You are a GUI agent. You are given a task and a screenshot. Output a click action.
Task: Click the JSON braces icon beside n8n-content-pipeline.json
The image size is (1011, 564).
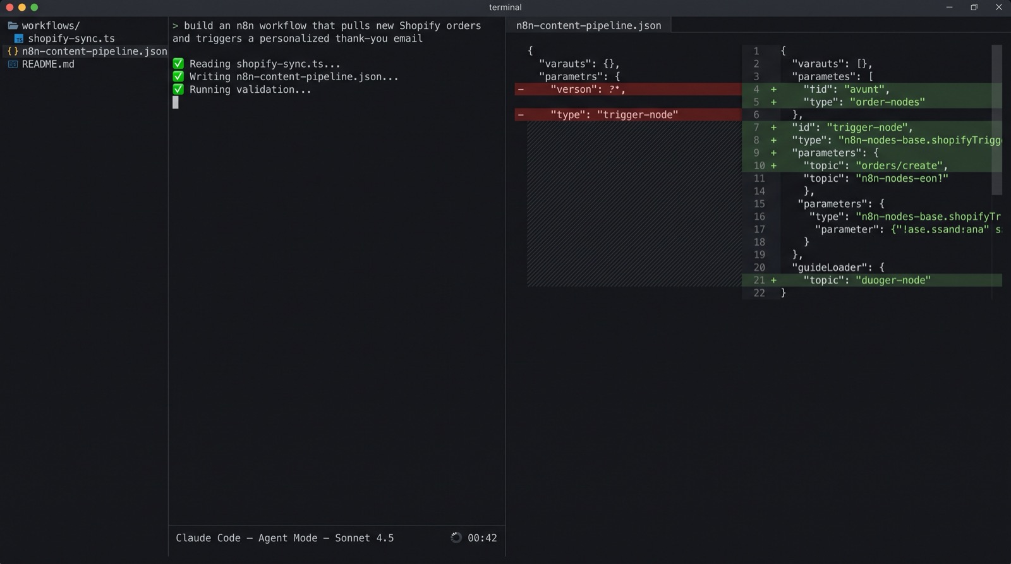click(13, 52)
